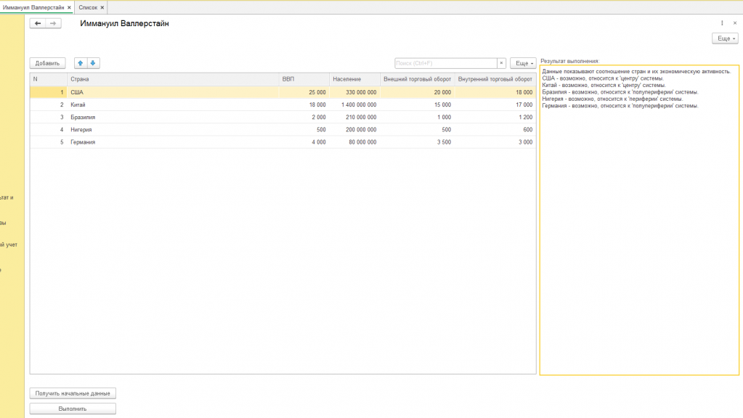Click external trade value 15 000
Viewport: 743px width, 418px height.
(417, 104)
